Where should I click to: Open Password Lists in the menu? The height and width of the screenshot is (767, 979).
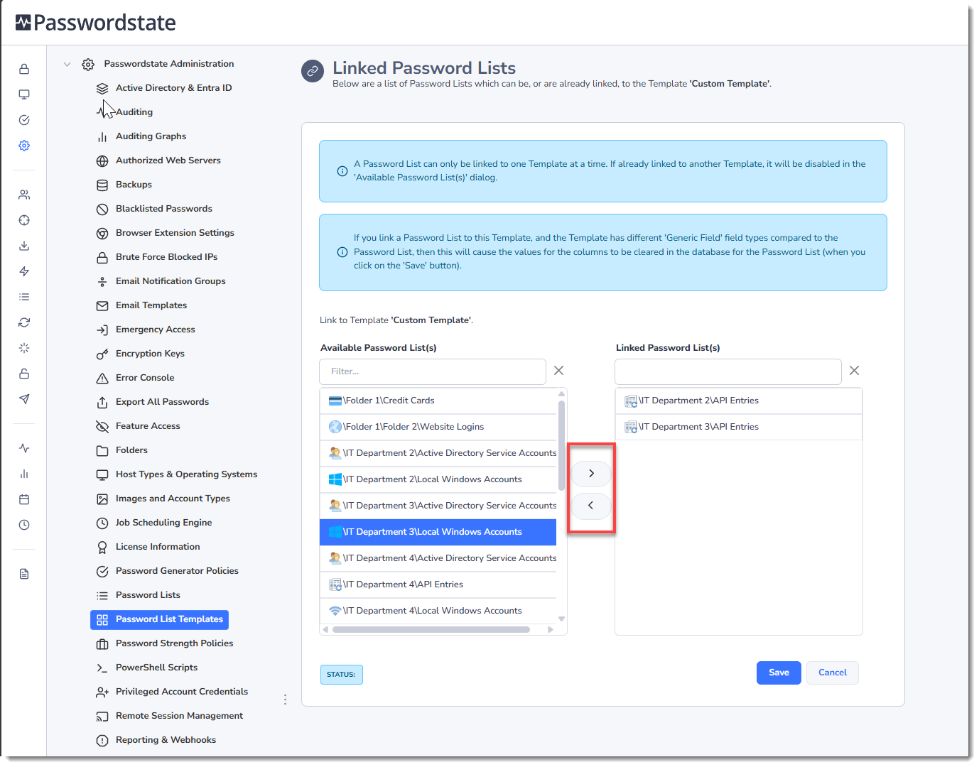pos(148,595)
